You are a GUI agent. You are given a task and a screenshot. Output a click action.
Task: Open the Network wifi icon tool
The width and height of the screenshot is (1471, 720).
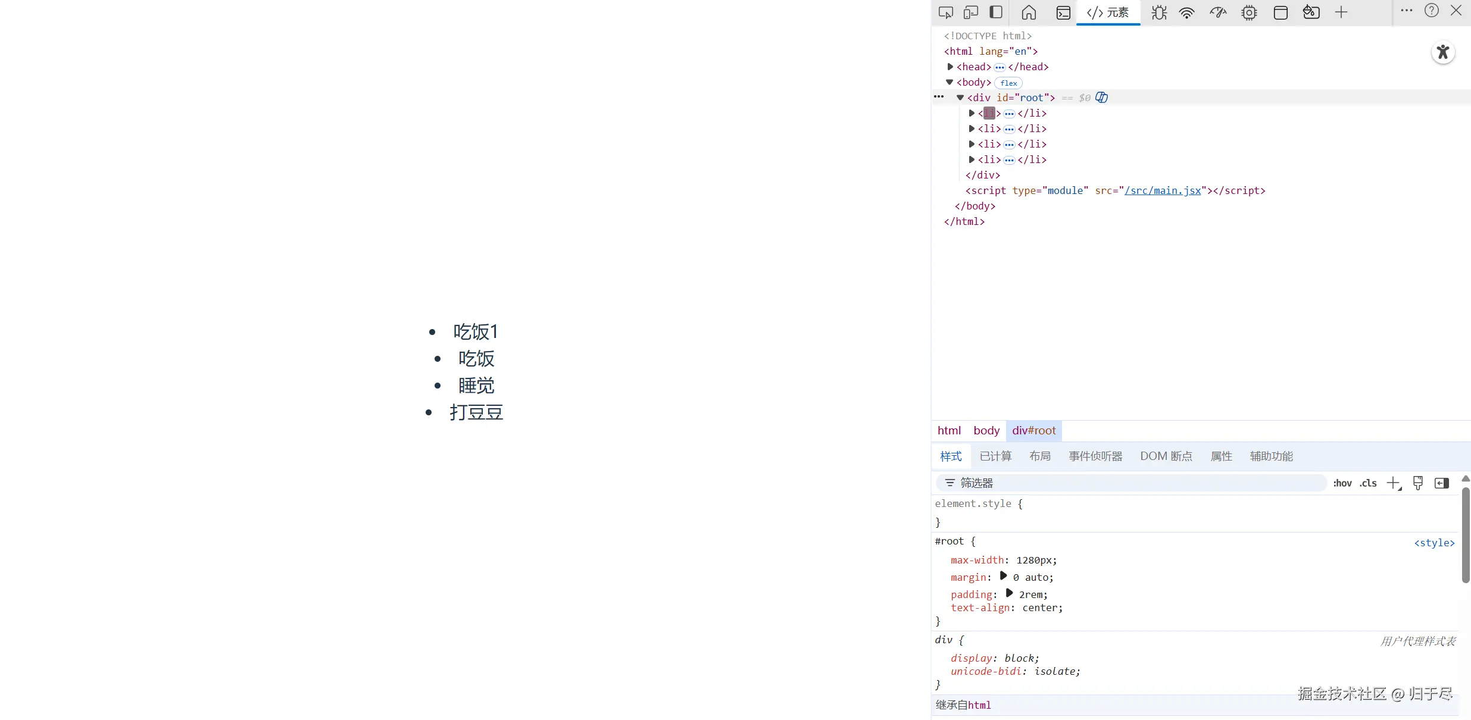pos(1186,12)
